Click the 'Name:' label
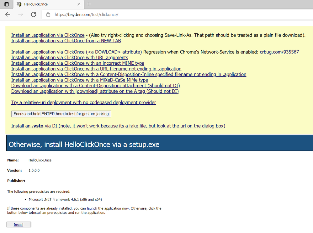 point(13,160)
